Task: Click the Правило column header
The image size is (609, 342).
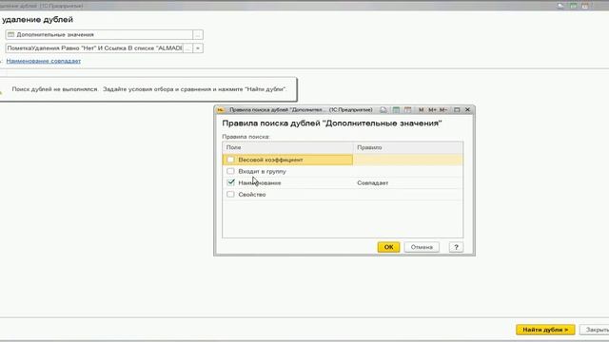Action: pos(408,147)
